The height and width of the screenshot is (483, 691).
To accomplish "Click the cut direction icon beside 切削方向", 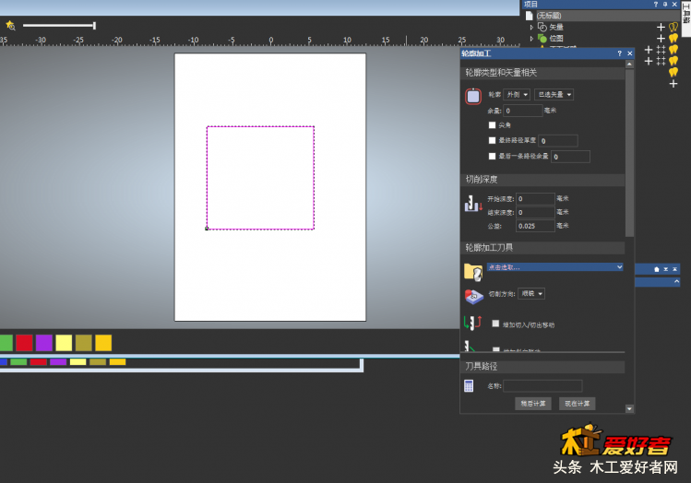I will coord(474,297).
